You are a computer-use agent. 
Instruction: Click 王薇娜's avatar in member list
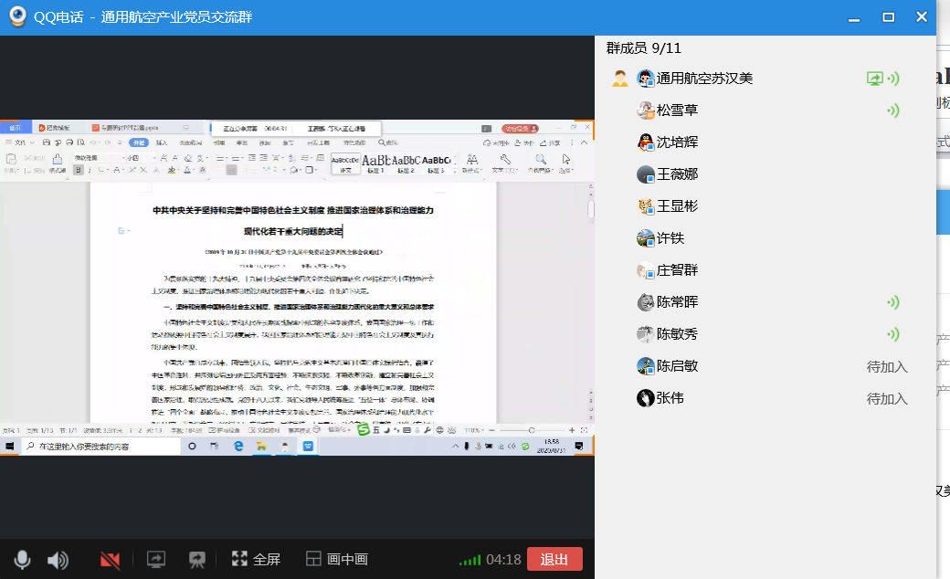pos(646,174)
